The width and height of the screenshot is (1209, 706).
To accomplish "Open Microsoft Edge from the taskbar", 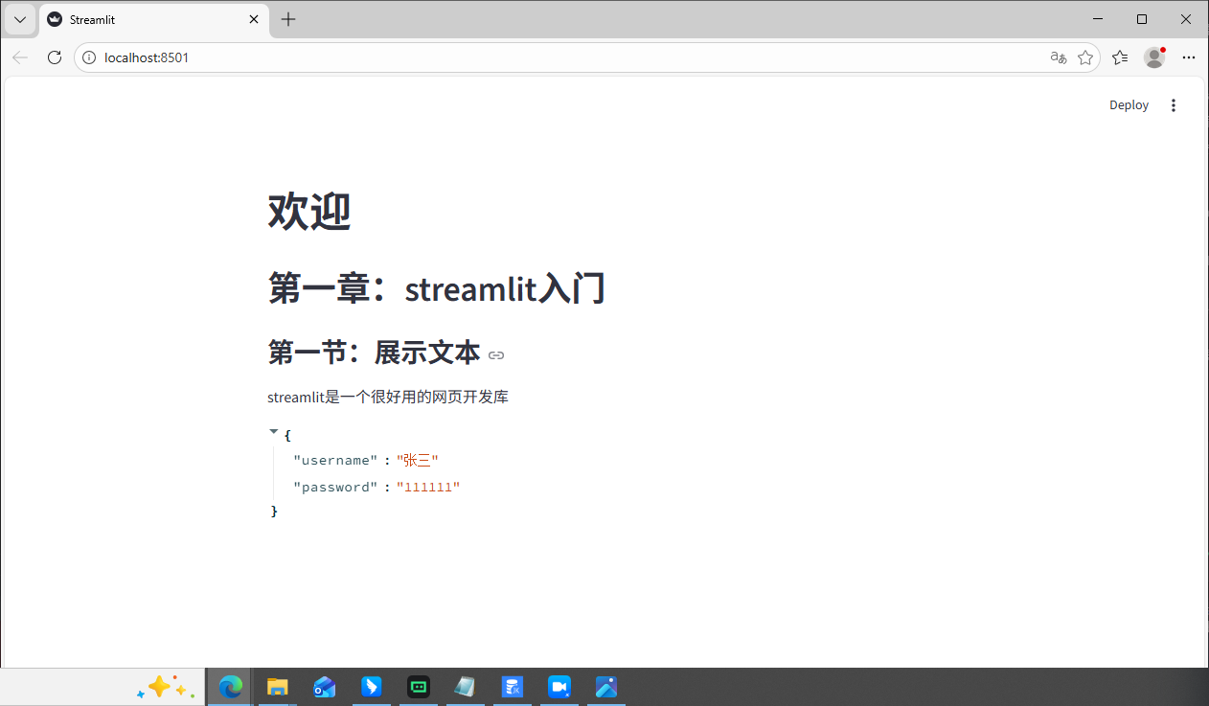I will (231, 687).
